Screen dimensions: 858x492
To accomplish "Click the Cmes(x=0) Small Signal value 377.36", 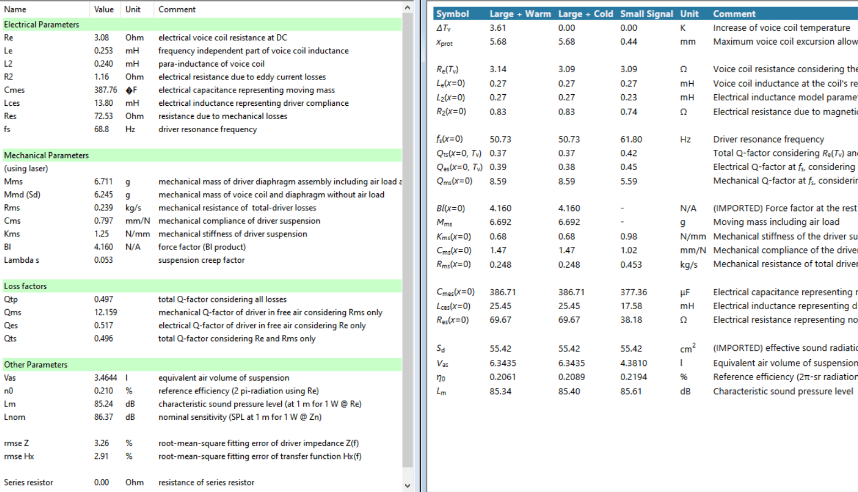I will coord(634,292).
